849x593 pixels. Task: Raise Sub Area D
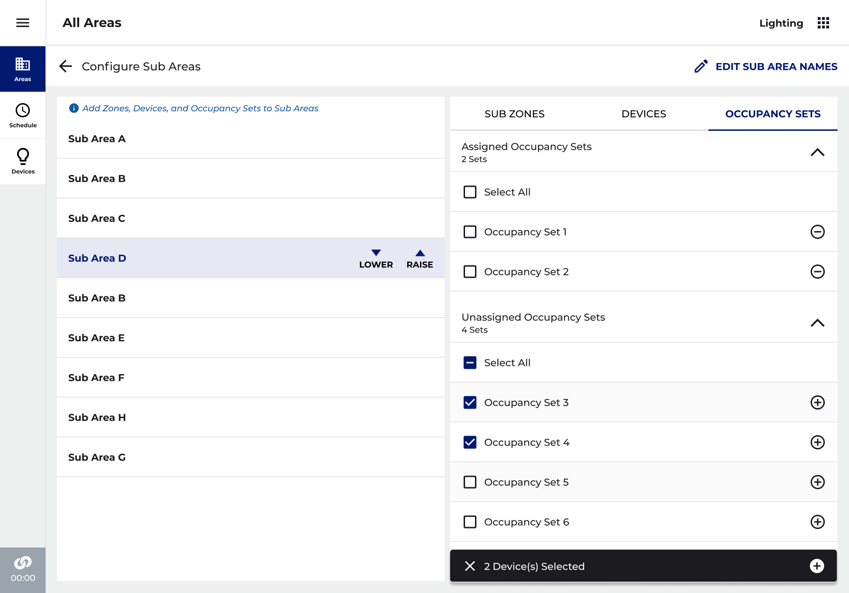click(420, 259)
